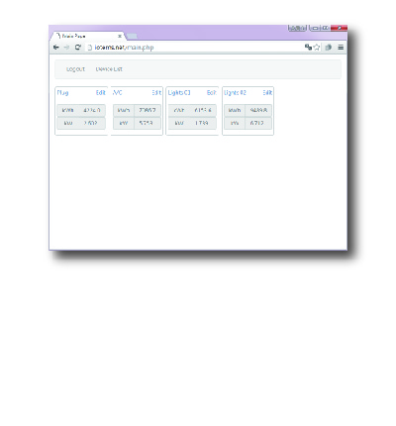Open the Chrome hamburger menu

(341, 48)
